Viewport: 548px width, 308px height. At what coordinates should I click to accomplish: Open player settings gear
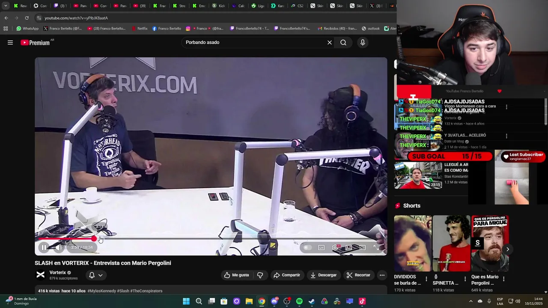335,247
